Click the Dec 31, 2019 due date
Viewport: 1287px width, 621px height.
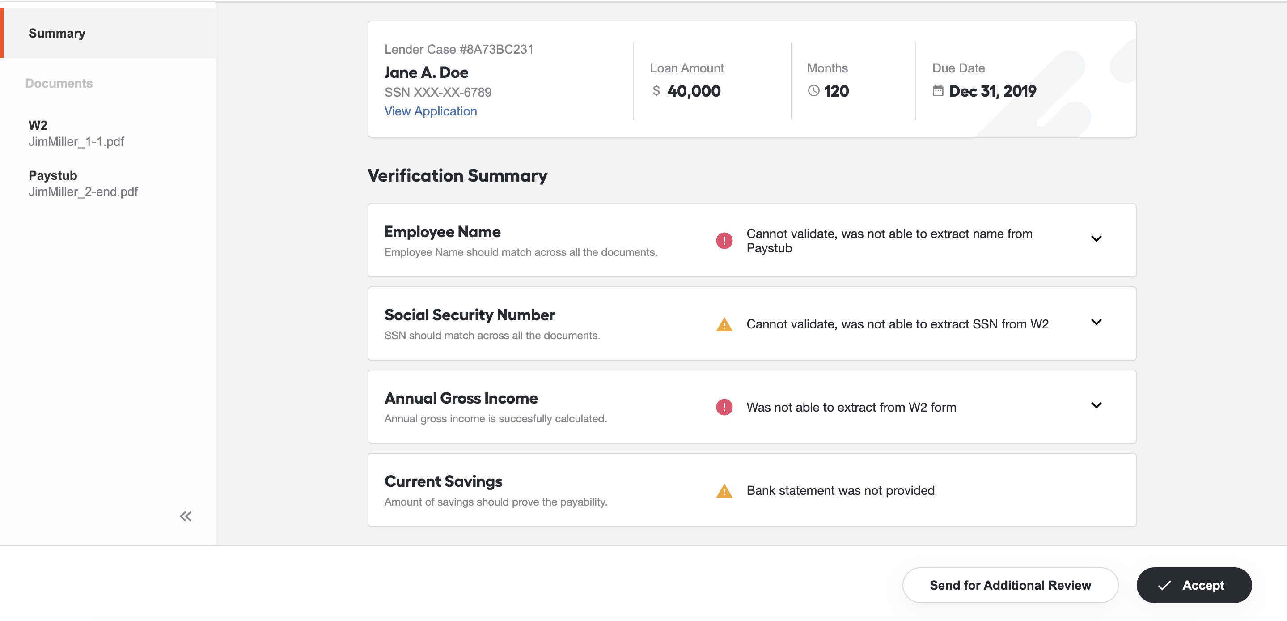pyautogui.click(x=992, y=91)
